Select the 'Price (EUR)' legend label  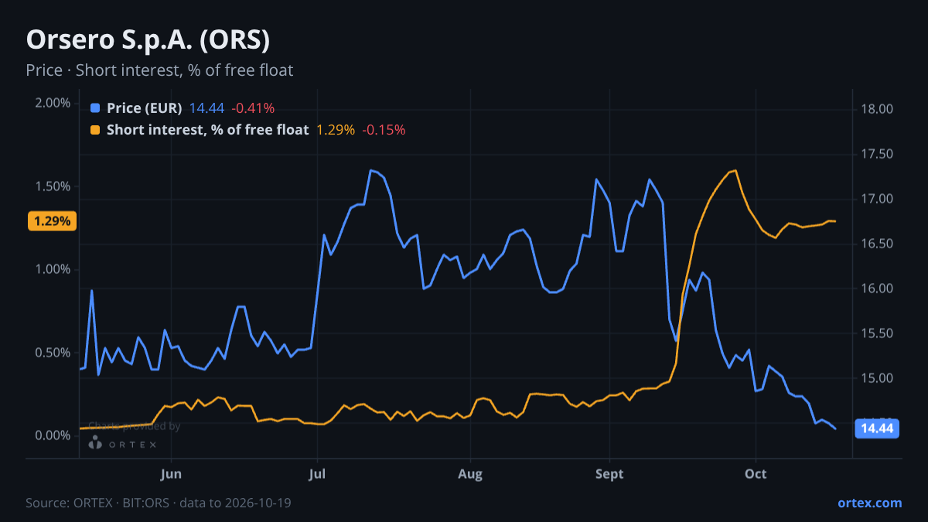click(x=145, y=108)
